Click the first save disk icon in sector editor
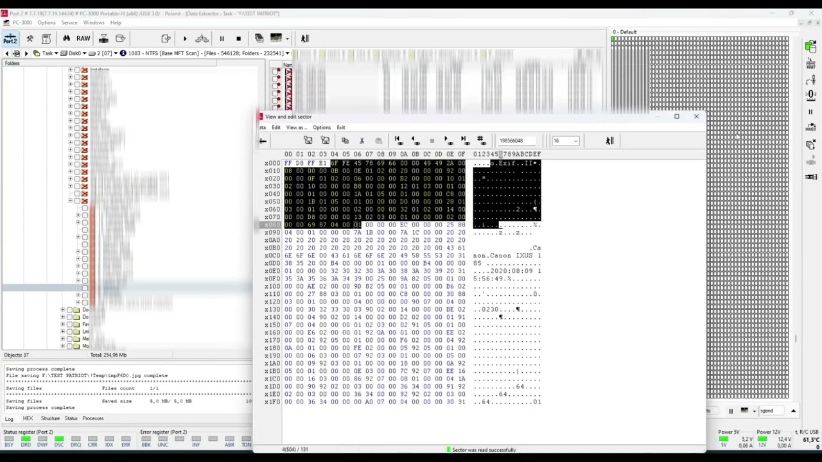Screen dimensions: 822x462 tap(308, 141)
